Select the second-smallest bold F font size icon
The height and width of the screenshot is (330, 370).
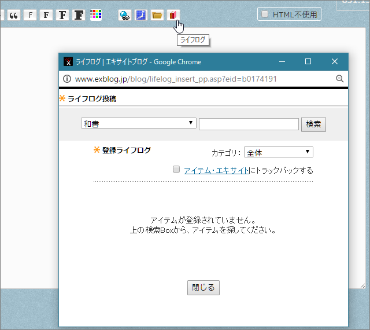(x=46, y=15)
